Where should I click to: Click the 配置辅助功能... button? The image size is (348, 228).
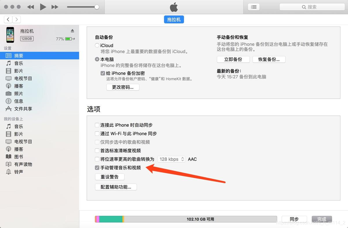[x=116, y=187]
